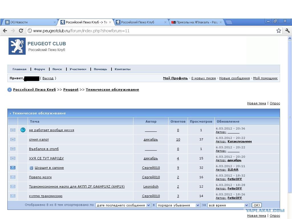
Task: Open sort-by 'дате последнего сообщения' dropdown
Action: click(x=123, y=205)
